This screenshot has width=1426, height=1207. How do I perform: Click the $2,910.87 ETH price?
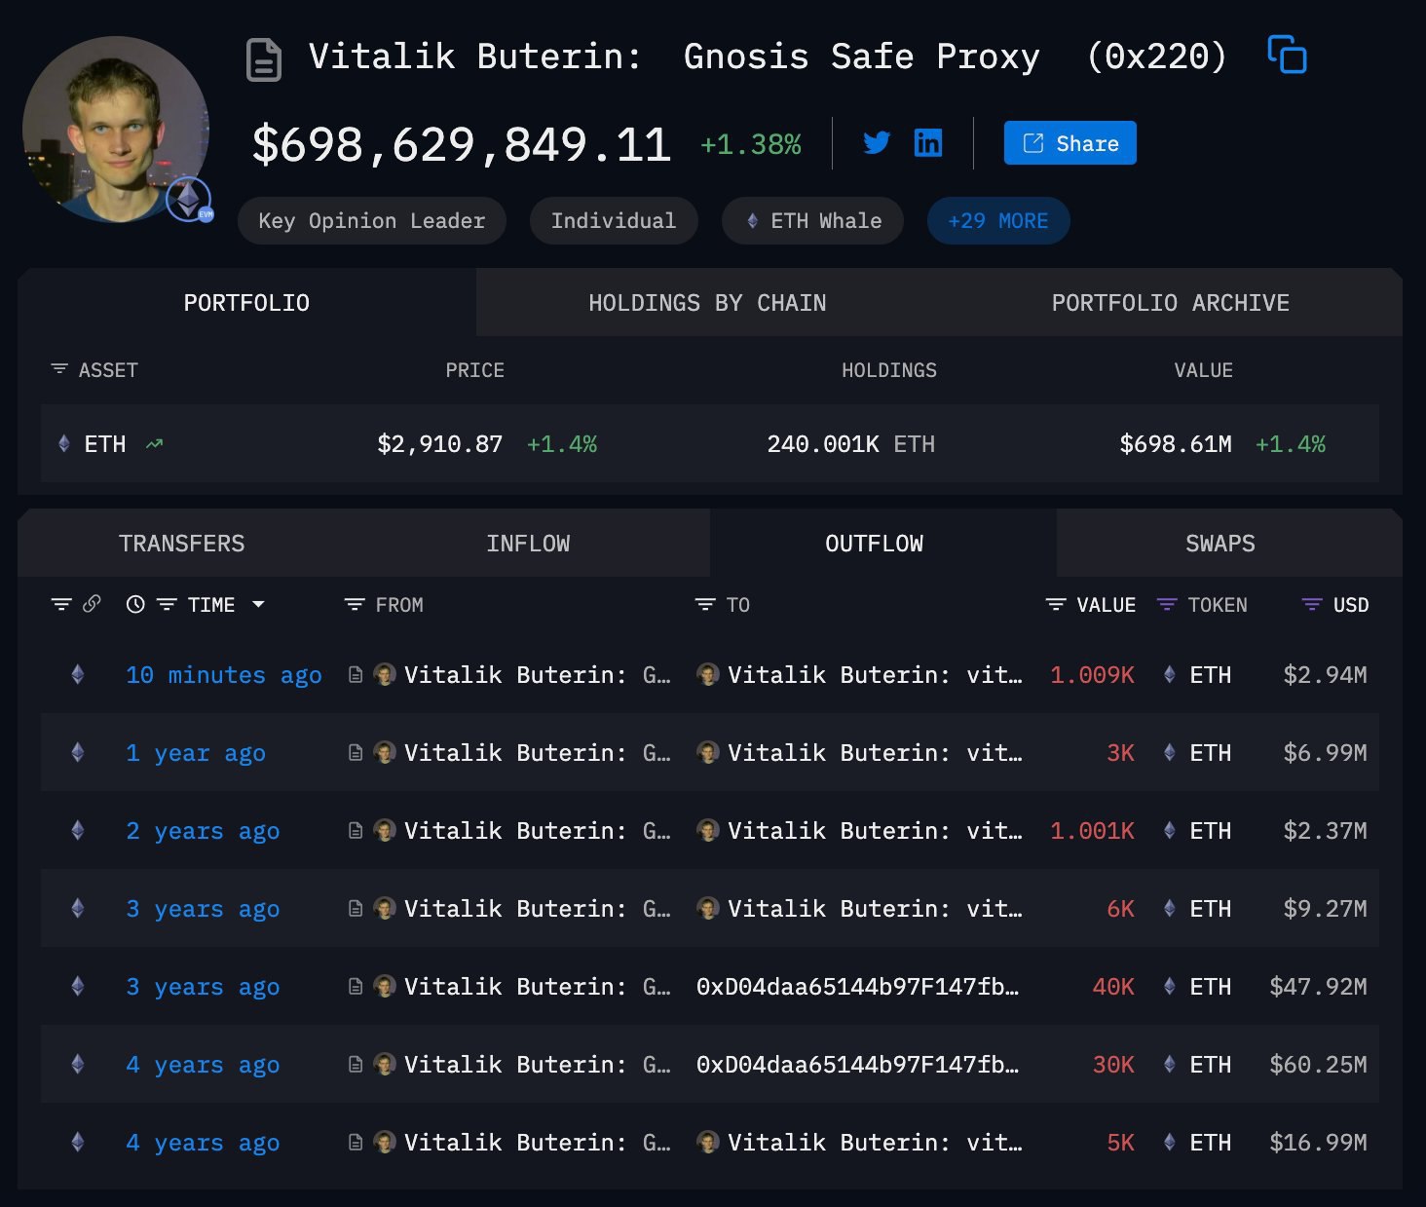(440, 444)
